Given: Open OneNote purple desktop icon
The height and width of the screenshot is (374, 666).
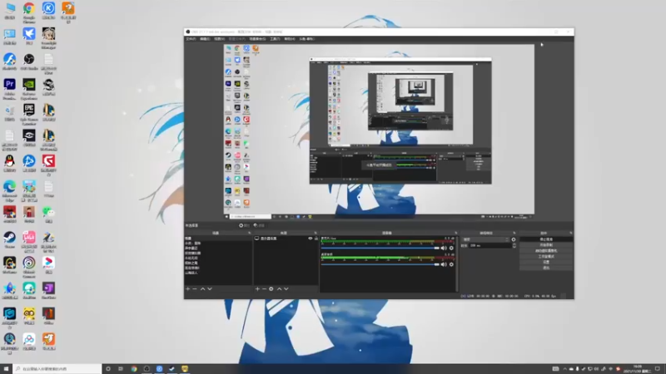Looking at the screenshot, I should (48, 291).
